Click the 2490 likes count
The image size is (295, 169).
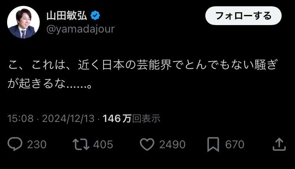coord(172,144)
